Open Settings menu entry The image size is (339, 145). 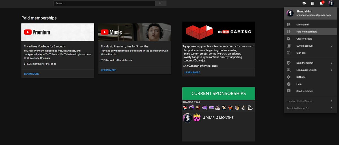pos(310,77)
